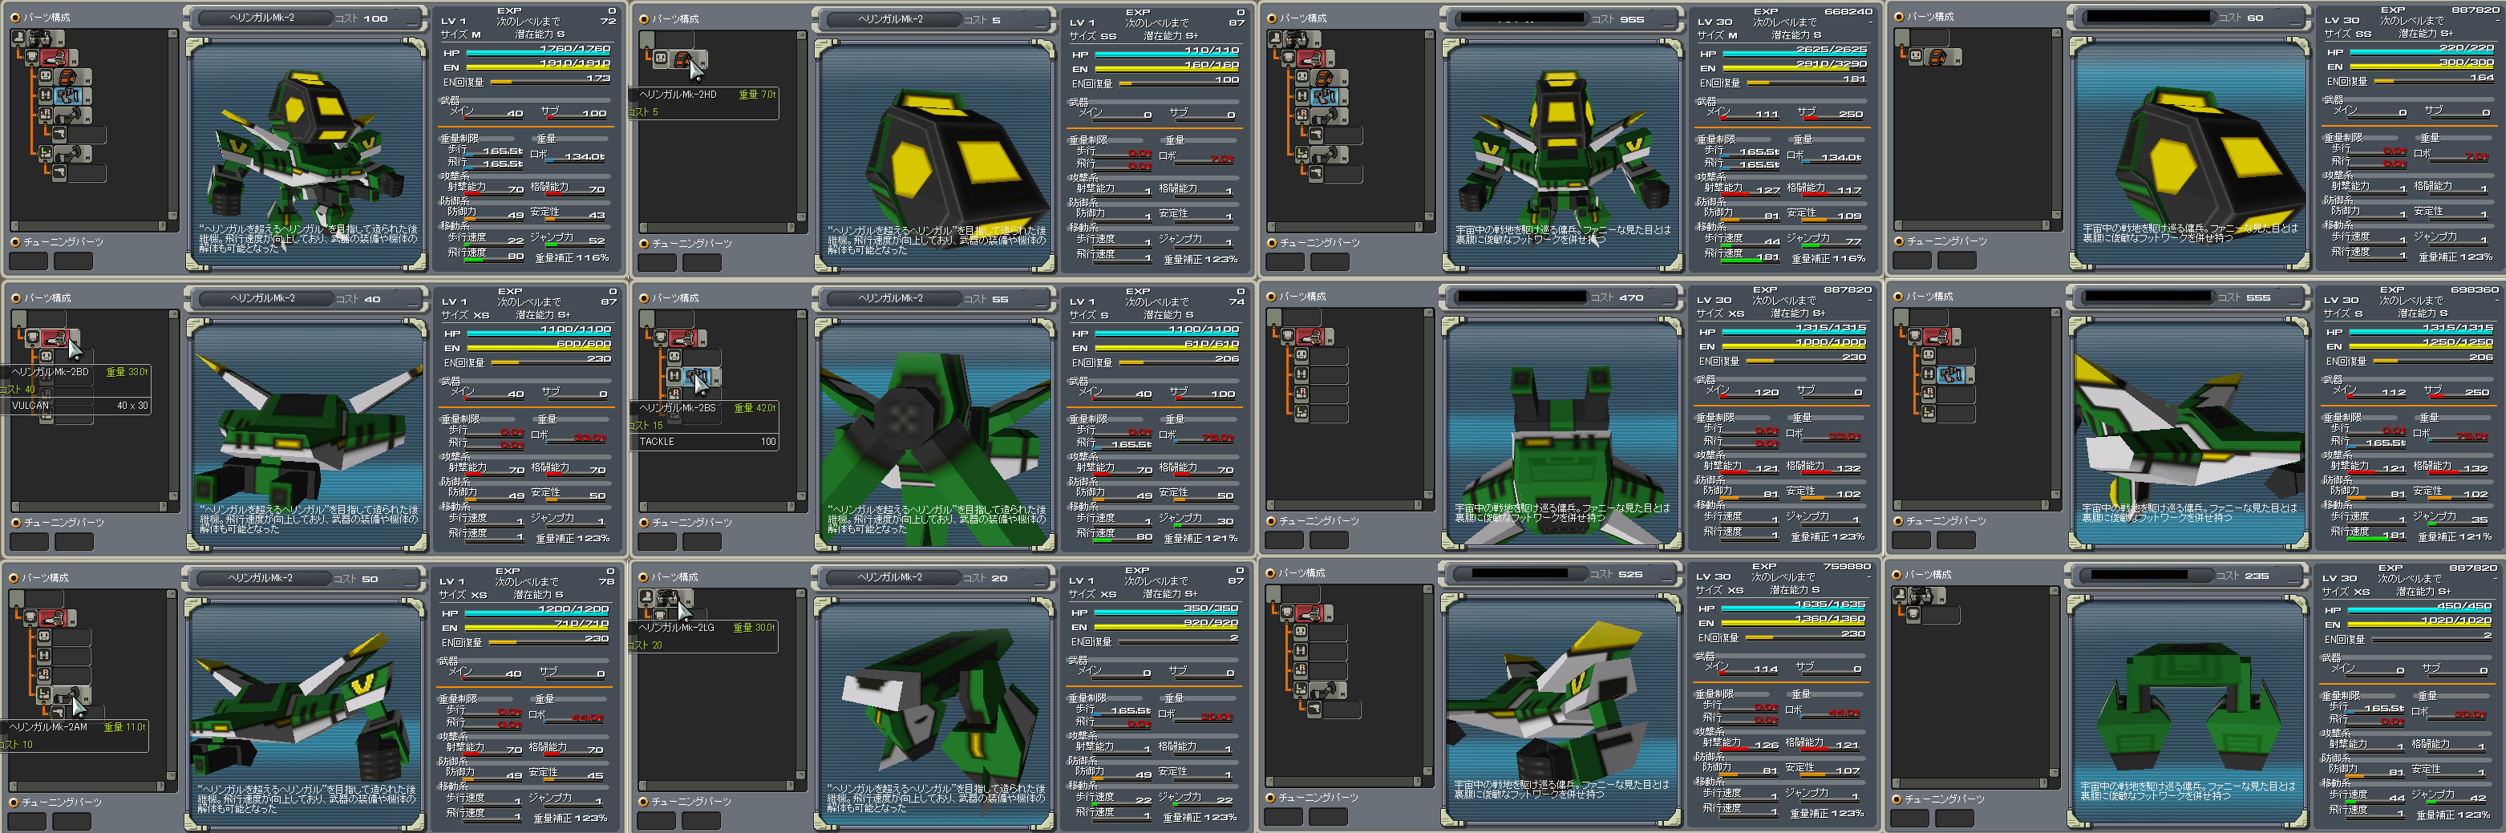Select orange head part in cost 100 panel
This screenshot has height=833, width=2506.
tap(67, 78)
